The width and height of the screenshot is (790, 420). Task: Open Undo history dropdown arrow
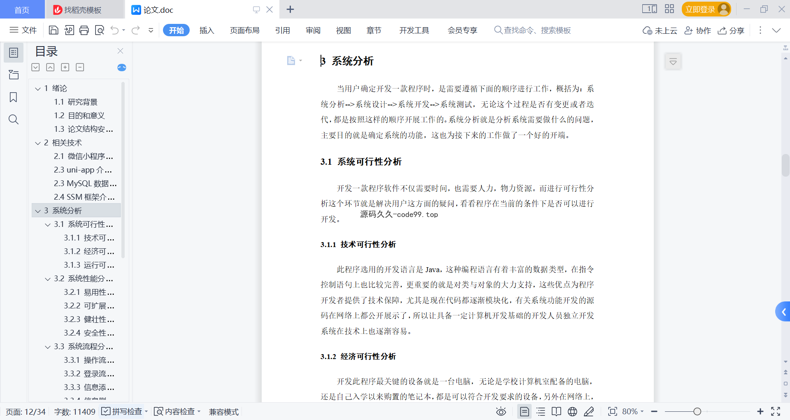point(123,30)
